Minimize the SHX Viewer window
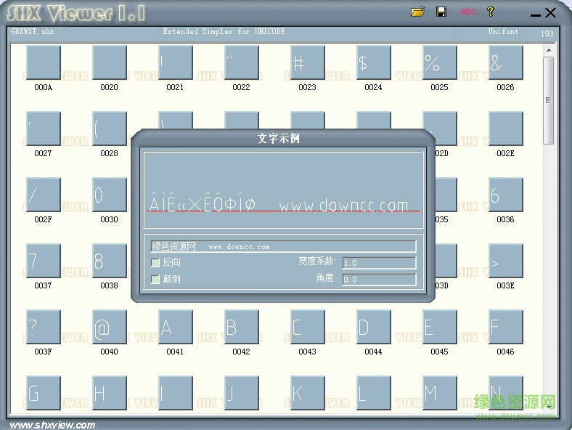 click(535, 15)
